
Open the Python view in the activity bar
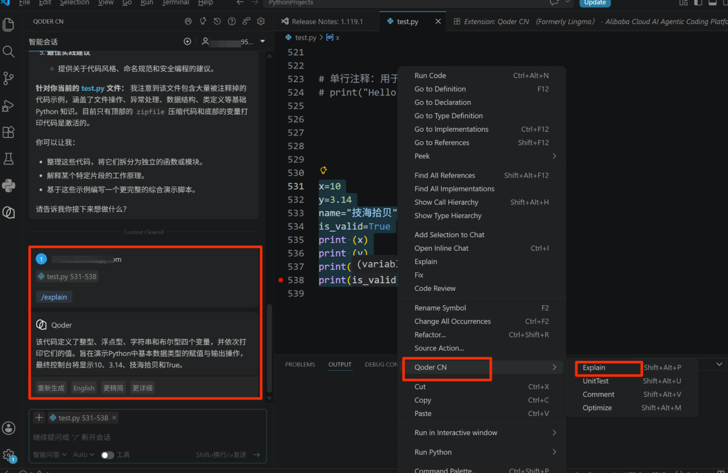click(x=9, y=186)
